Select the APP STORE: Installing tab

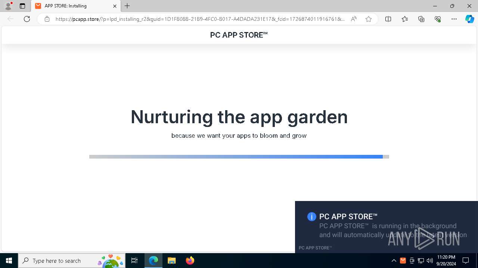(76, 6)
